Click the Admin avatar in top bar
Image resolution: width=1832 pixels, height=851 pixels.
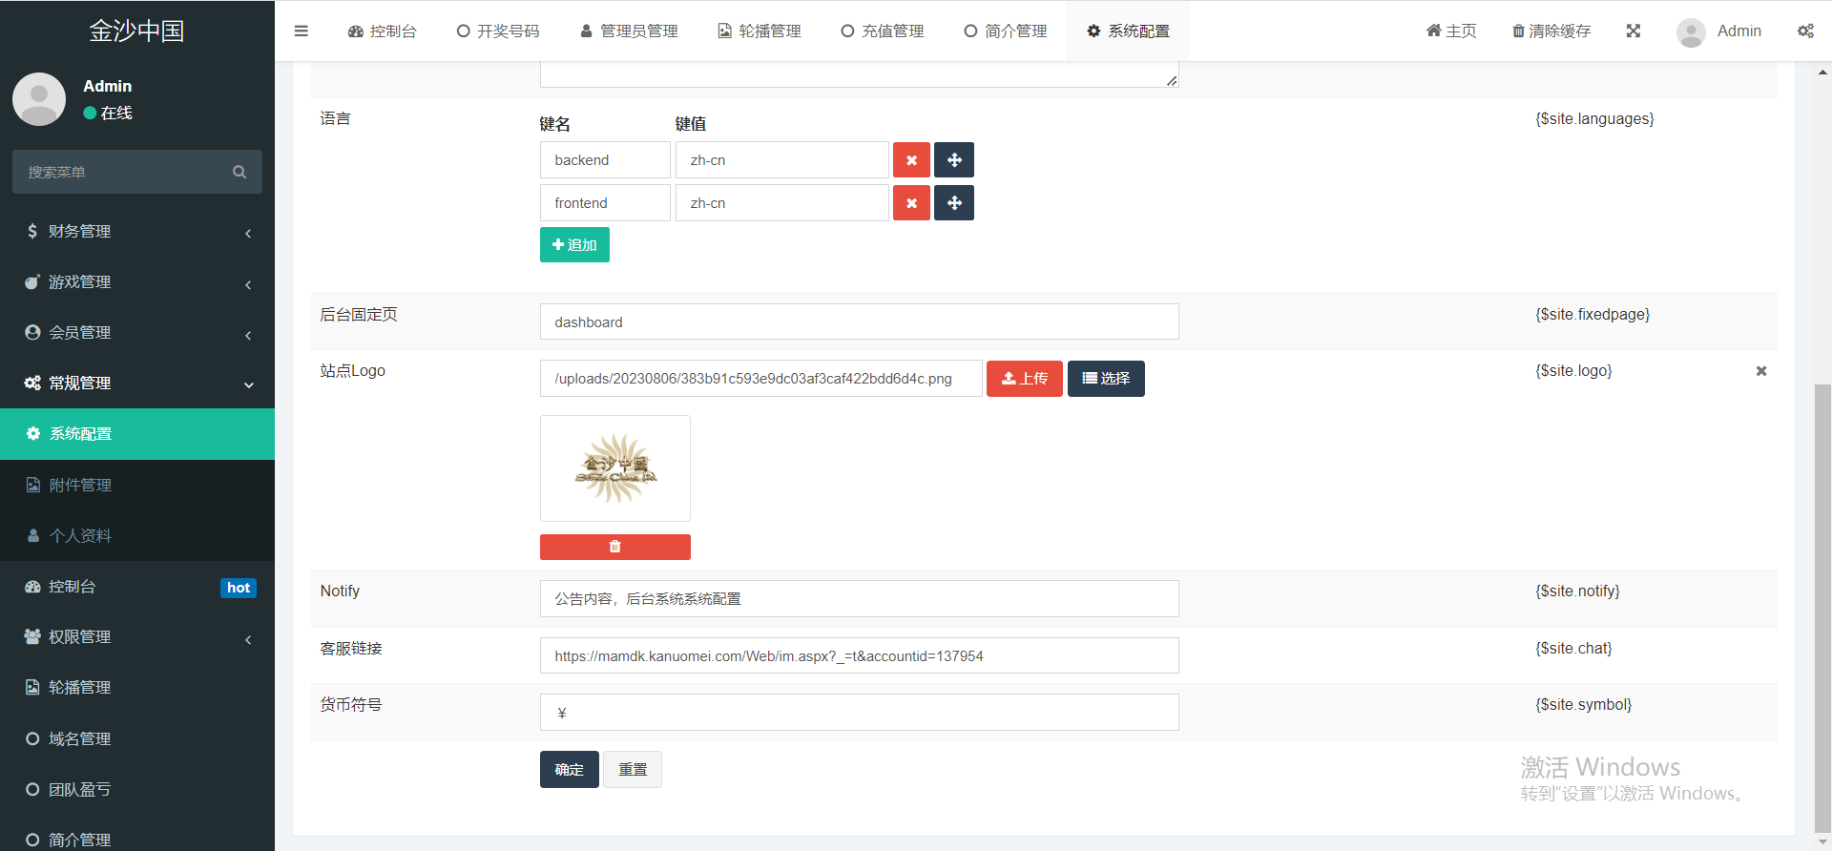[1691, 32]
